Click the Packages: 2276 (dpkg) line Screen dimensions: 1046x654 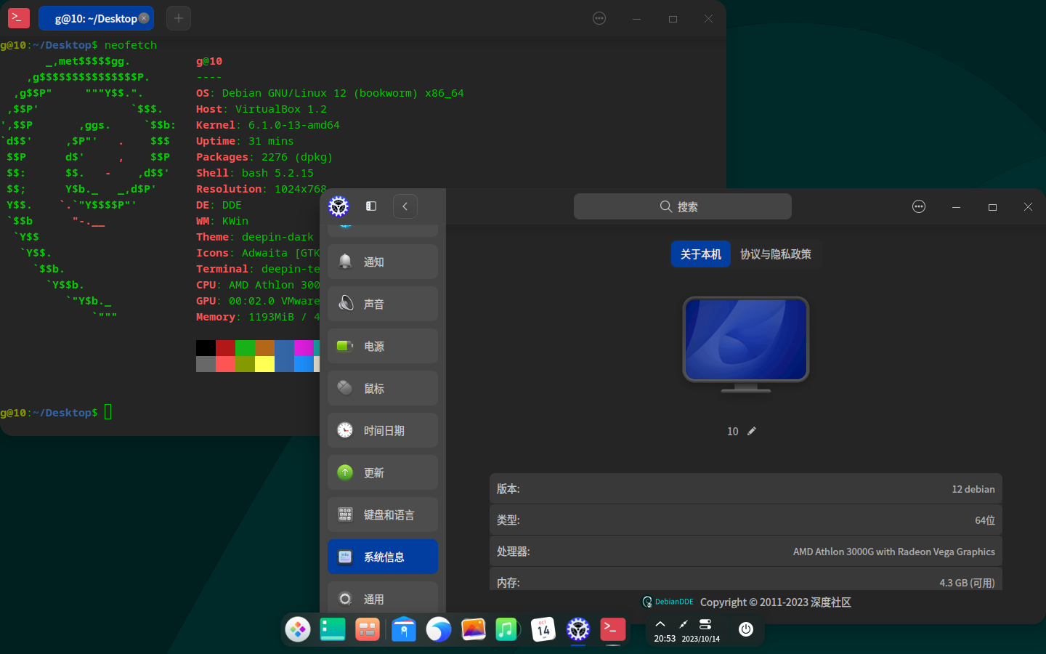264,157
